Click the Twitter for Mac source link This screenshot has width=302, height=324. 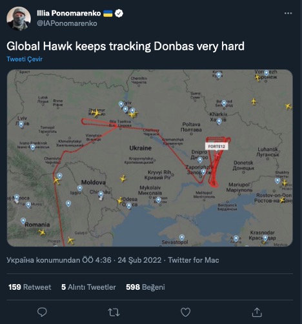[x=194, y=260]
